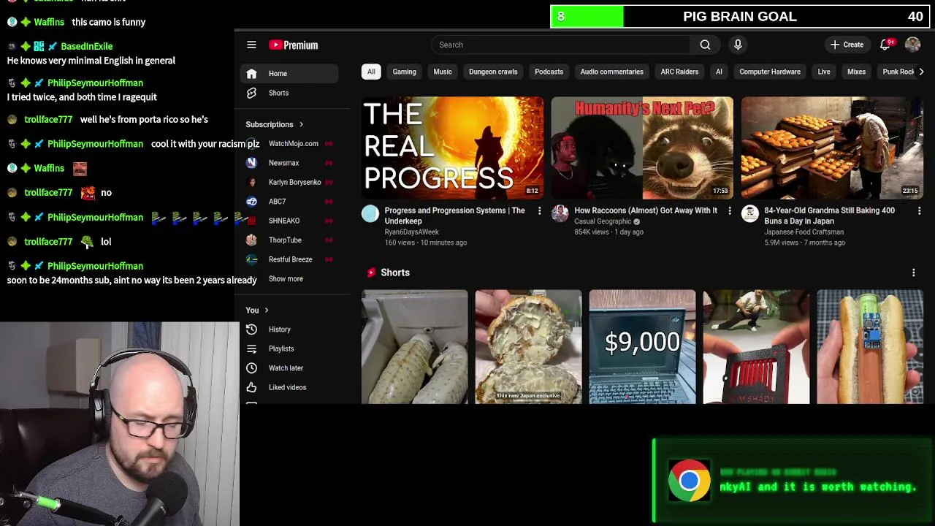Open the hot dog circuit Short
The width and height of the screenshot is (935, 526).
point(870,347)
